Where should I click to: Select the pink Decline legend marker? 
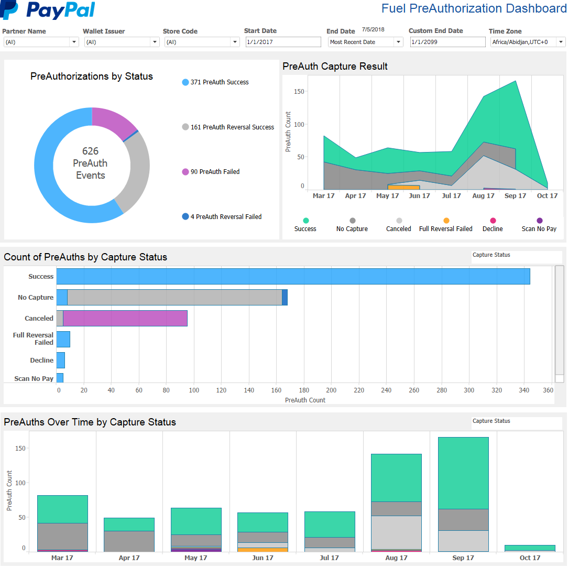point(493,221)
